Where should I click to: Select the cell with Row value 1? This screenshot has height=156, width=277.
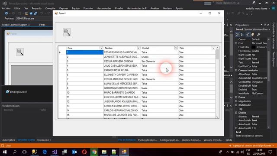point(85,52)
